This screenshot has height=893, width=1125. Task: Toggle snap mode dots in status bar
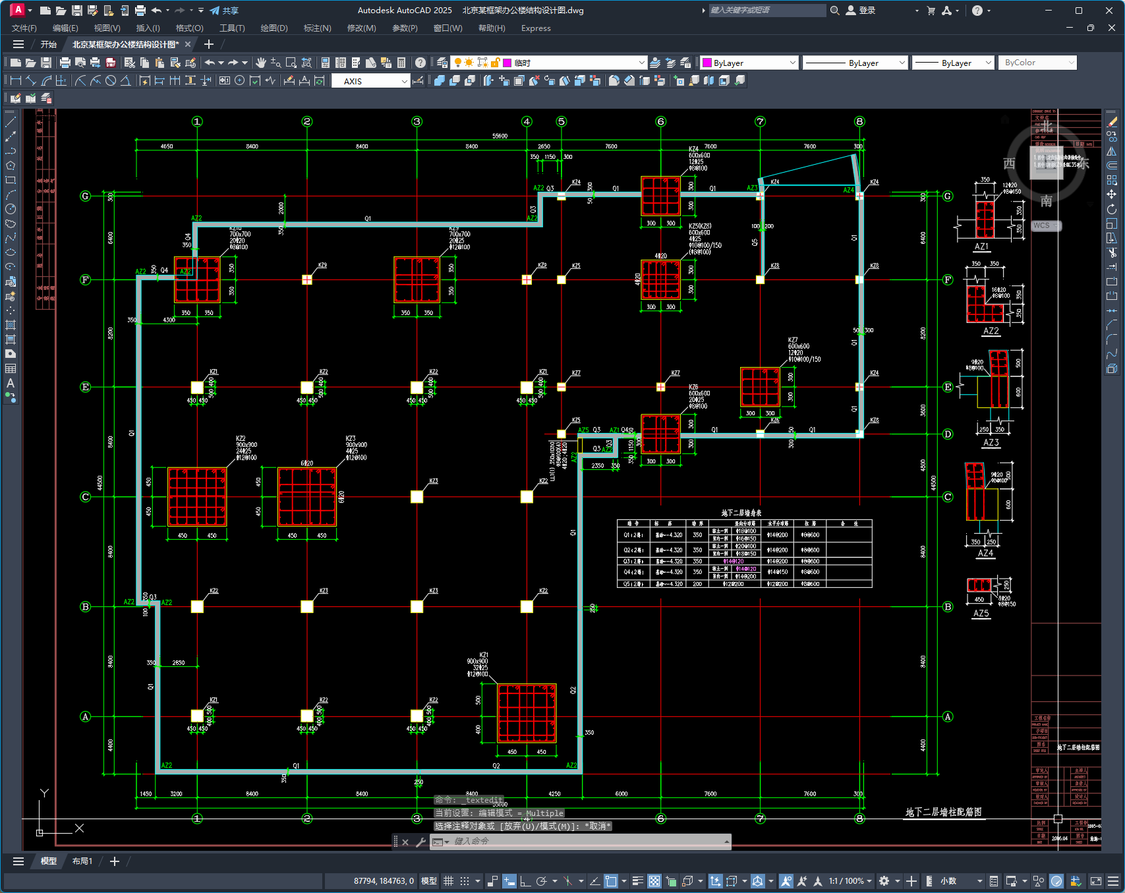pos(465,881)
